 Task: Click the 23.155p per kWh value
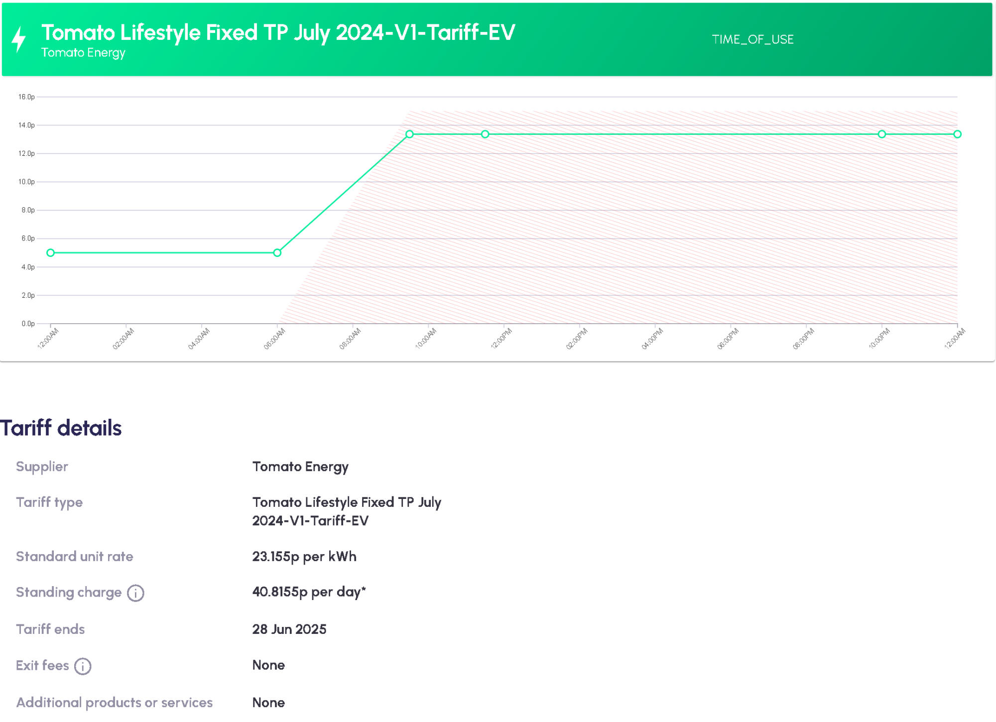(304, 556)
